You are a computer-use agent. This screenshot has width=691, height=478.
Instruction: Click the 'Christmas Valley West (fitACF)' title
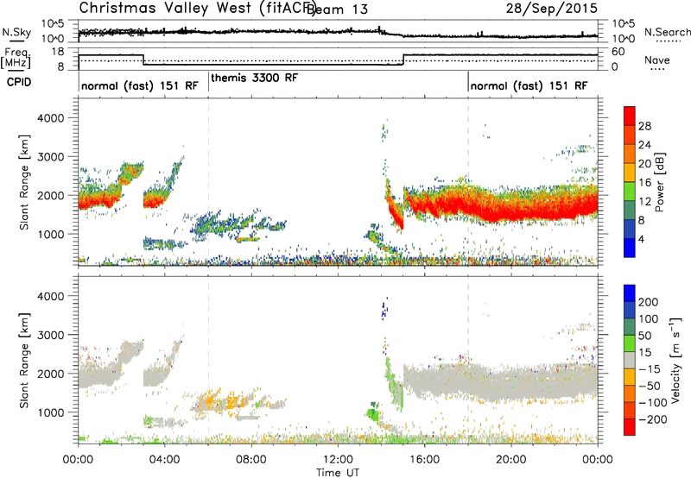[x=197, y=9]
